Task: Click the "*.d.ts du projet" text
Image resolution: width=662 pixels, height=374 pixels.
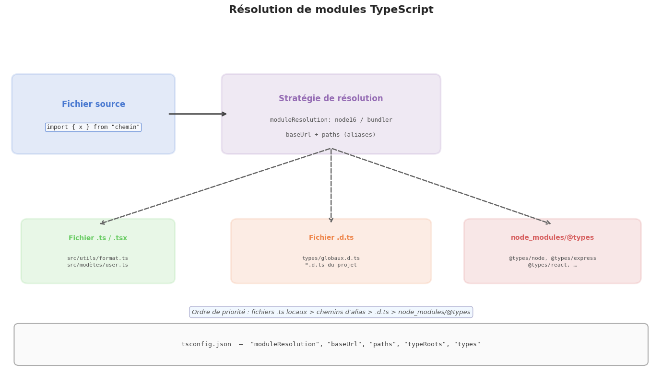Action: (x=331, y=265)
